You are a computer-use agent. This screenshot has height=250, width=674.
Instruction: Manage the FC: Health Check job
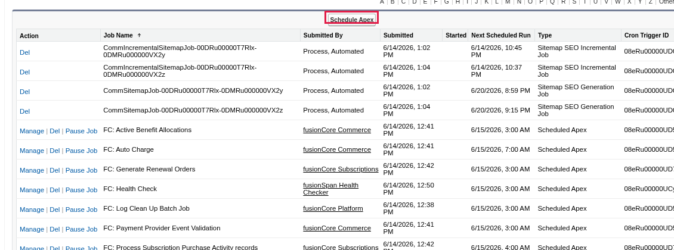click(32, 190)
